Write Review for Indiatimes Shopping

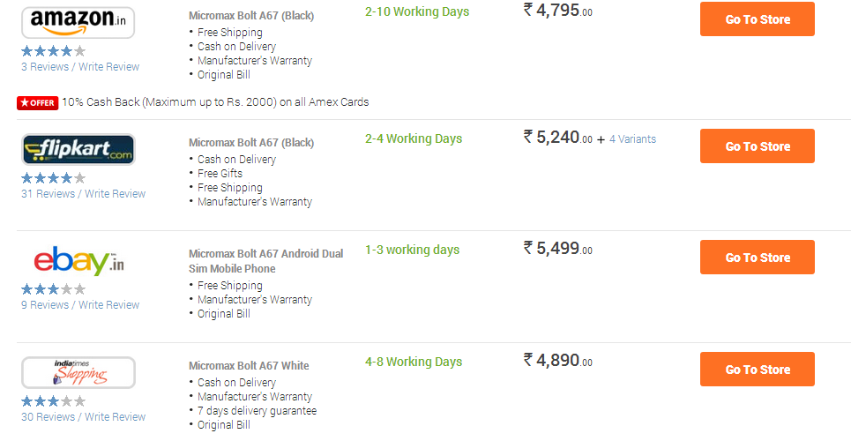[x=115, y=417]
